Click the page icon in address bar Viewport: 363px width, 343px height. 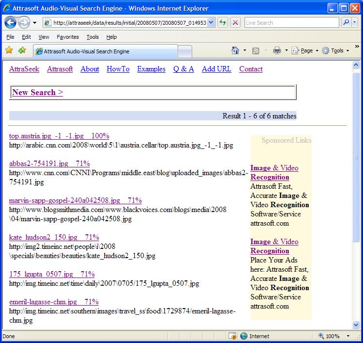point(48,23)
